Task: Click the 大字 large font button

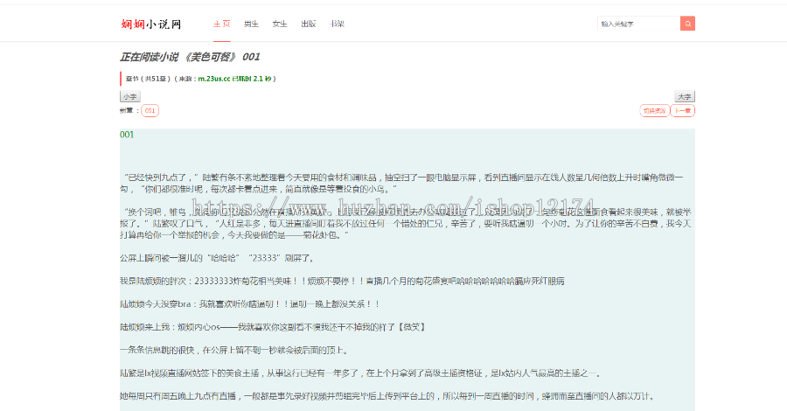Action: point(685,96)
